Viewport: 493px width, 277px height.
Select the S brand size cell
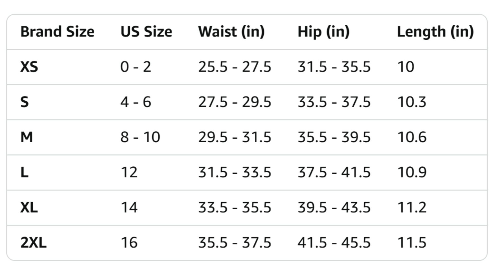[24, 102]
